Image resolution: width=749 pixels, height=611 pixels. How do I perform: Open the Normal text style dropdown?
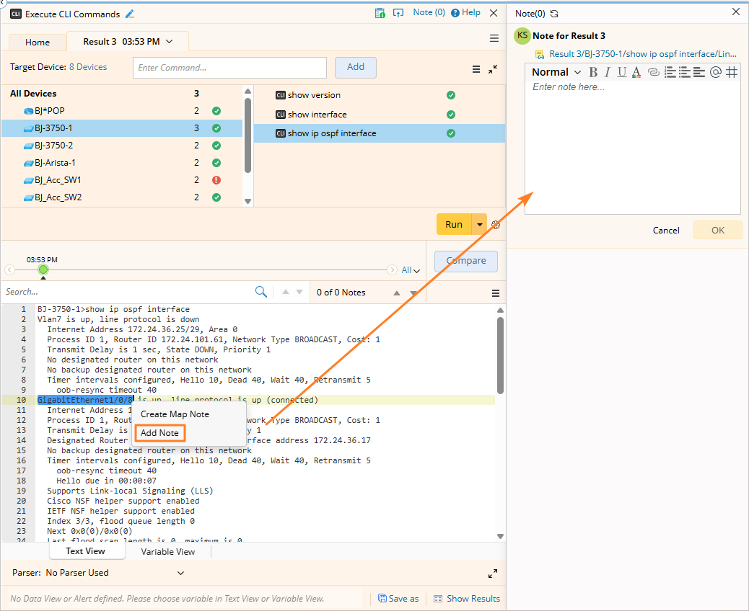(556, 72)
